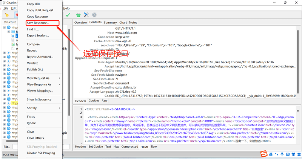This screenshot has width=302, height=159.
Task: Switch to the Chart tab
Action: pyautogui.click(x=123, y=23)
